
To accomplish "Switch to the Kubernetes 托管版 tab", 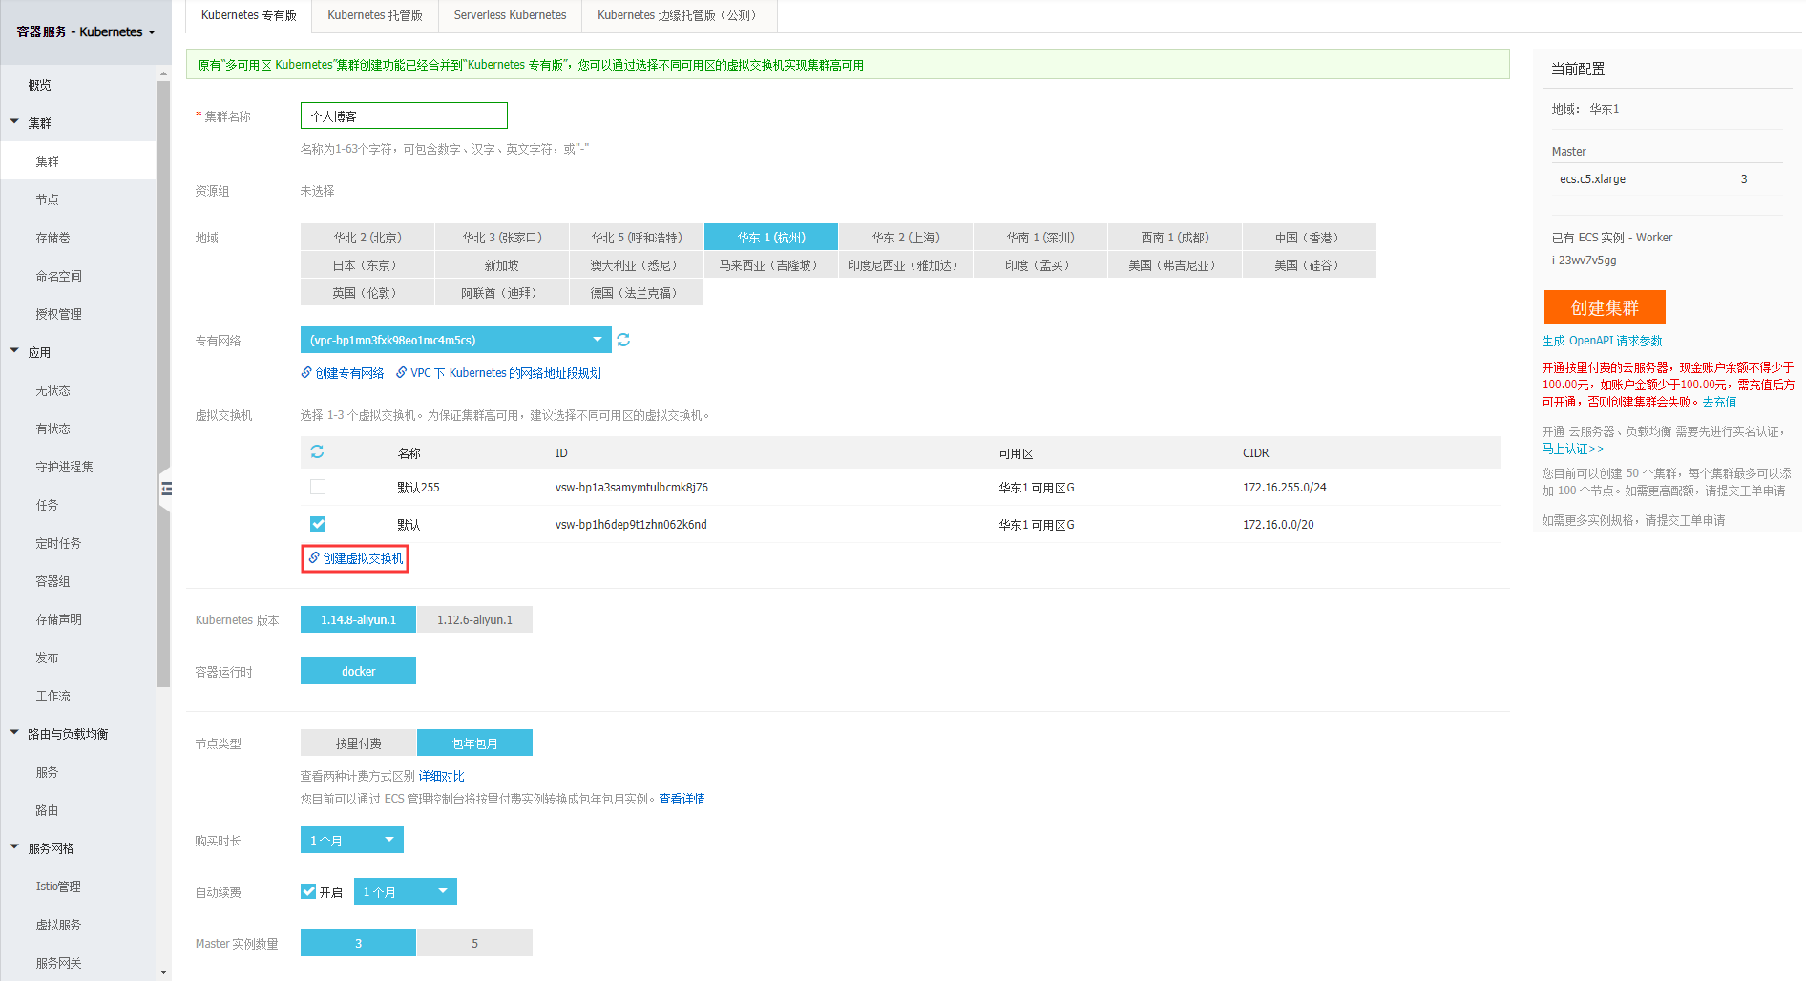I will click(x=374, y=15).
